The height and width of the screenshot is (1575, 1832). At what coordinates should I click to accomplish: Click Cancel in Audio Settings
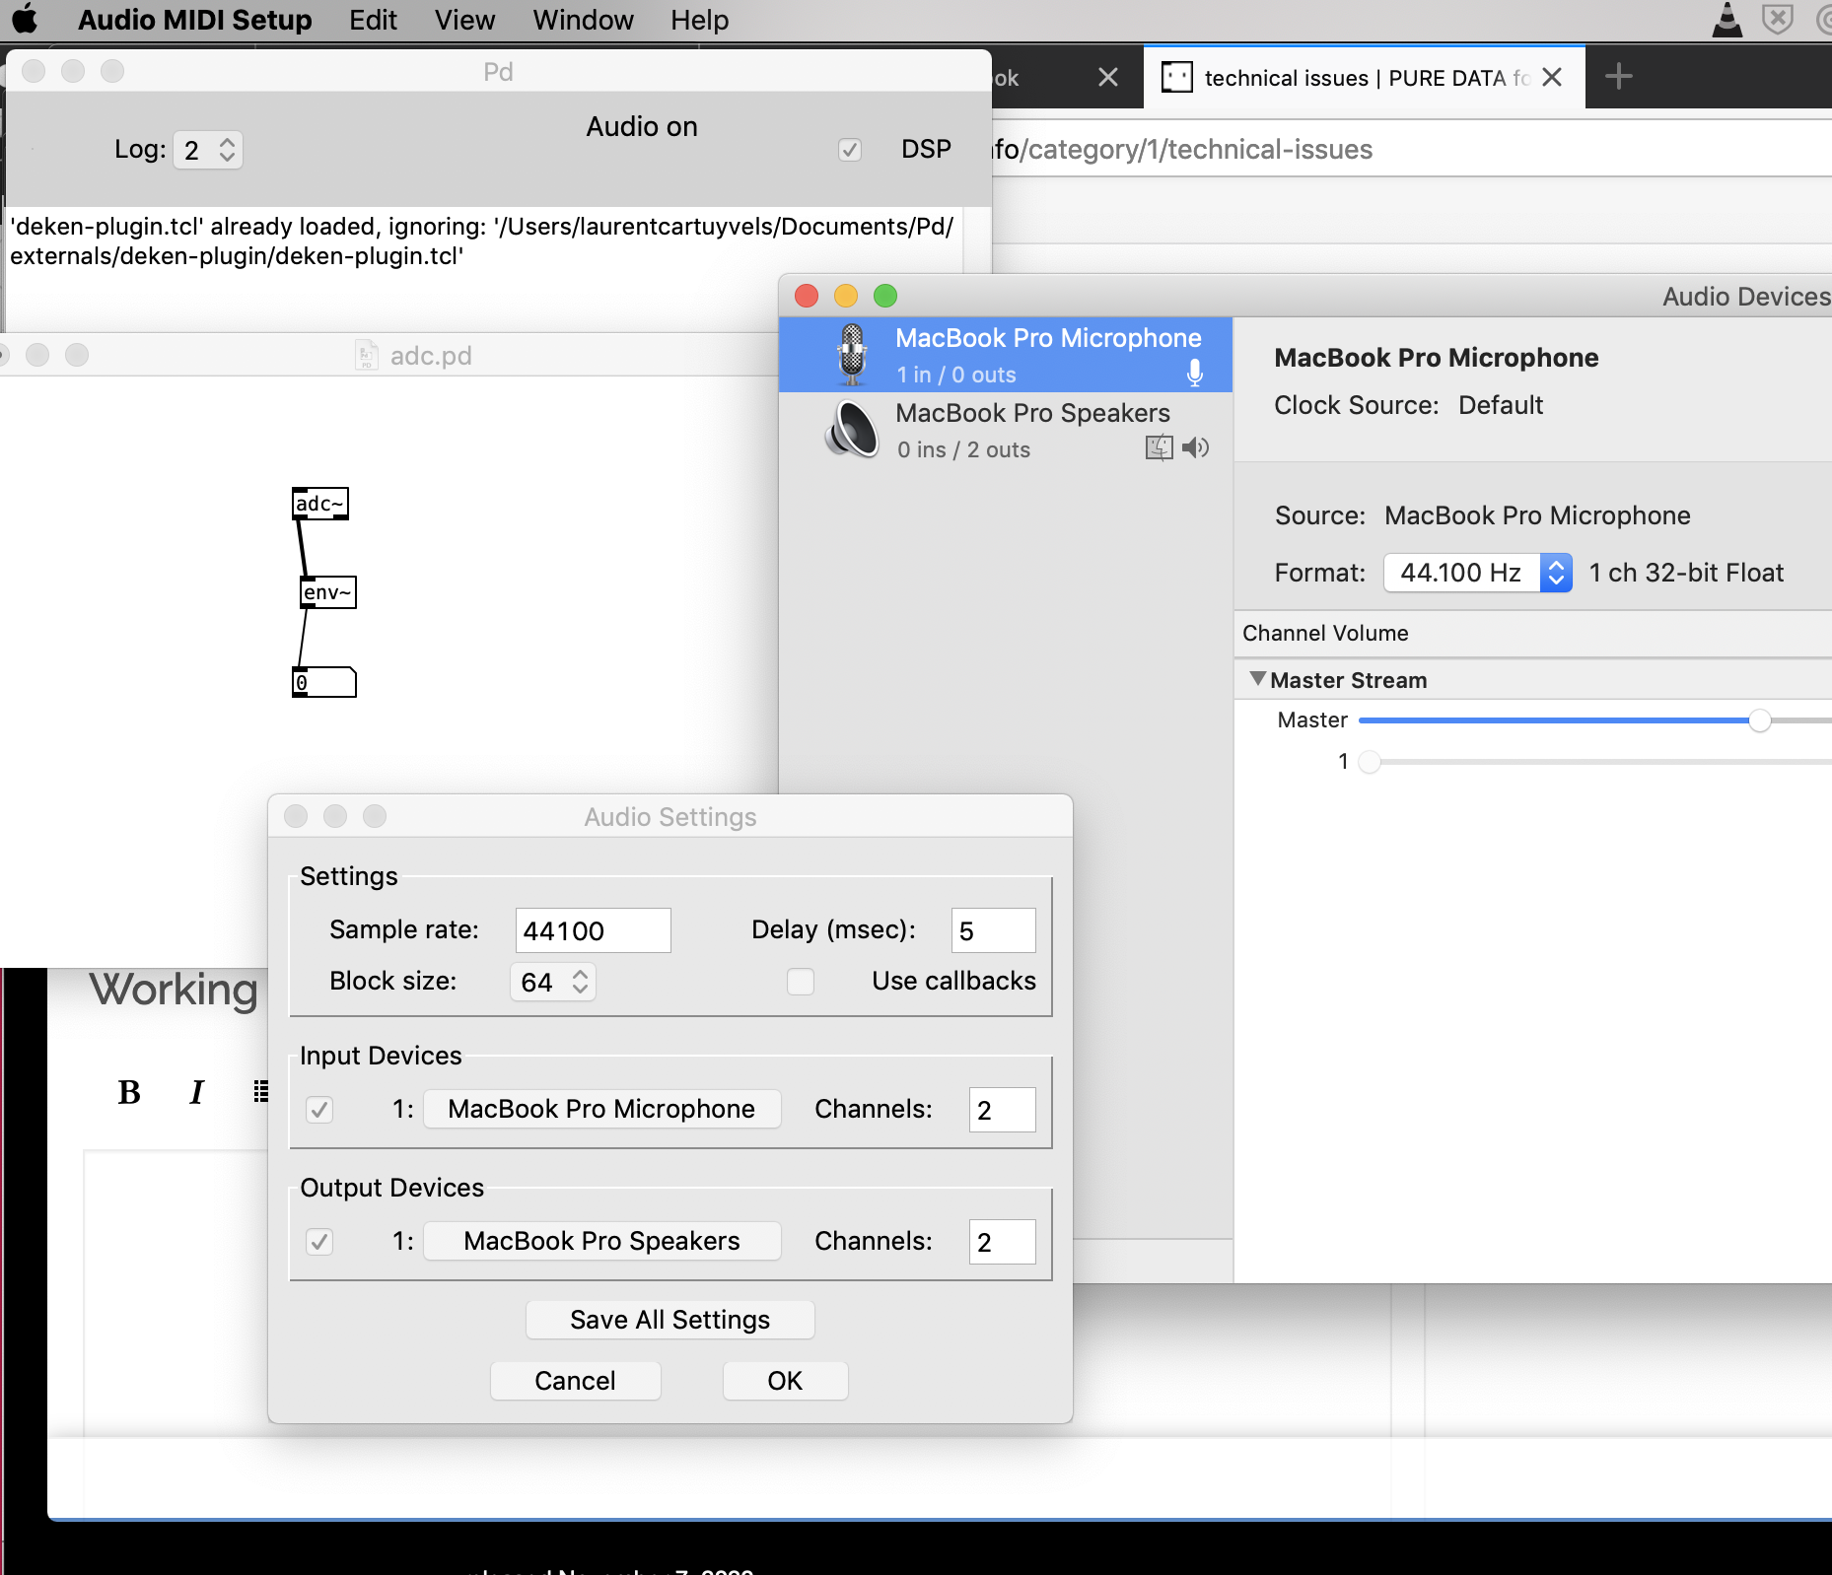[x=576, y=1381]
